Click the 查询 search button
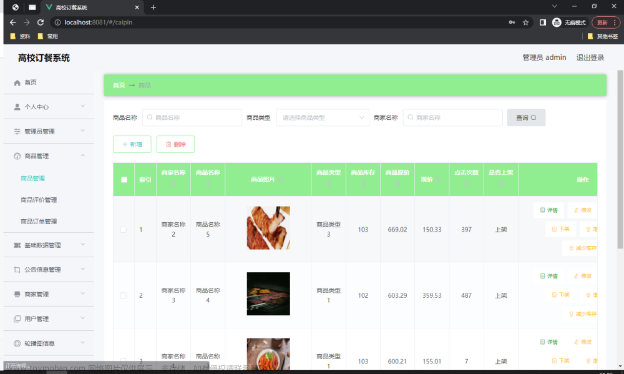The height and width of the screenshot is (374, 624). pyautogui.click(x=526, y=117)
